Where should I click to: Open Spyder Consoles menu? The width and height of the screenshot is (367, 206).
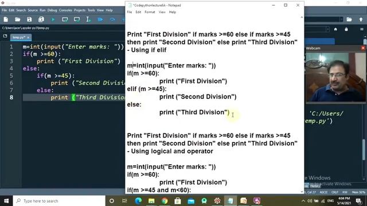click(65, 10)
